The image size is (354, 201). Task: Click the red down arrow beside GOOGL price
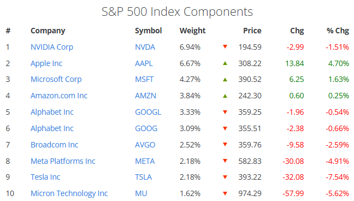pos(225,112)
